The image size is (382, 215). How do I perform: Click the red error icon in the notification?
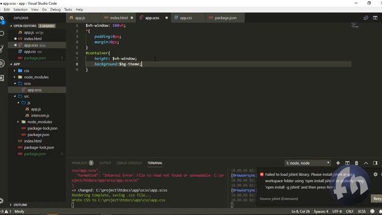pos(261,174)
